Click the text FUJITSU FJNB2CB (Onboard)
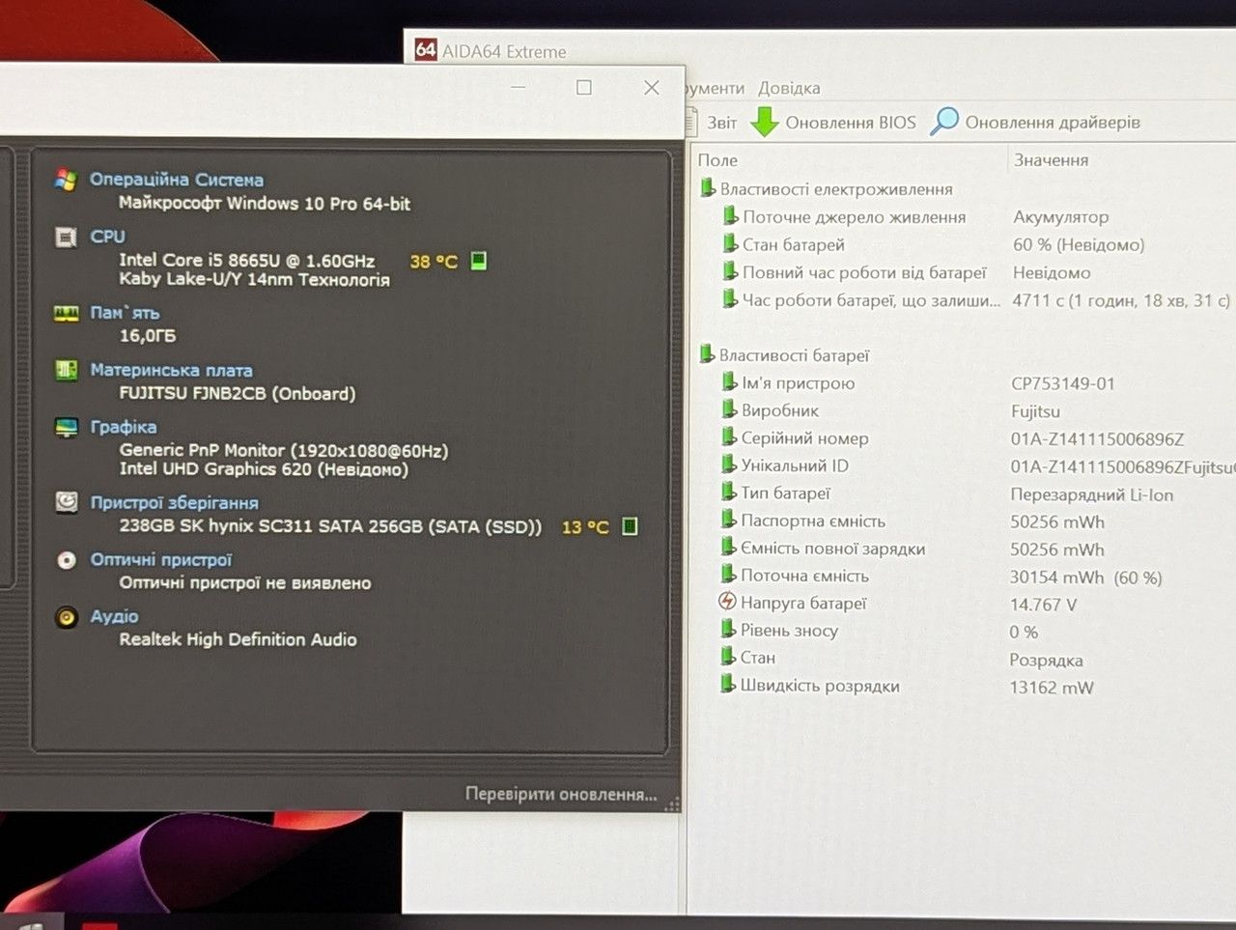 click(x=238, y=393)
